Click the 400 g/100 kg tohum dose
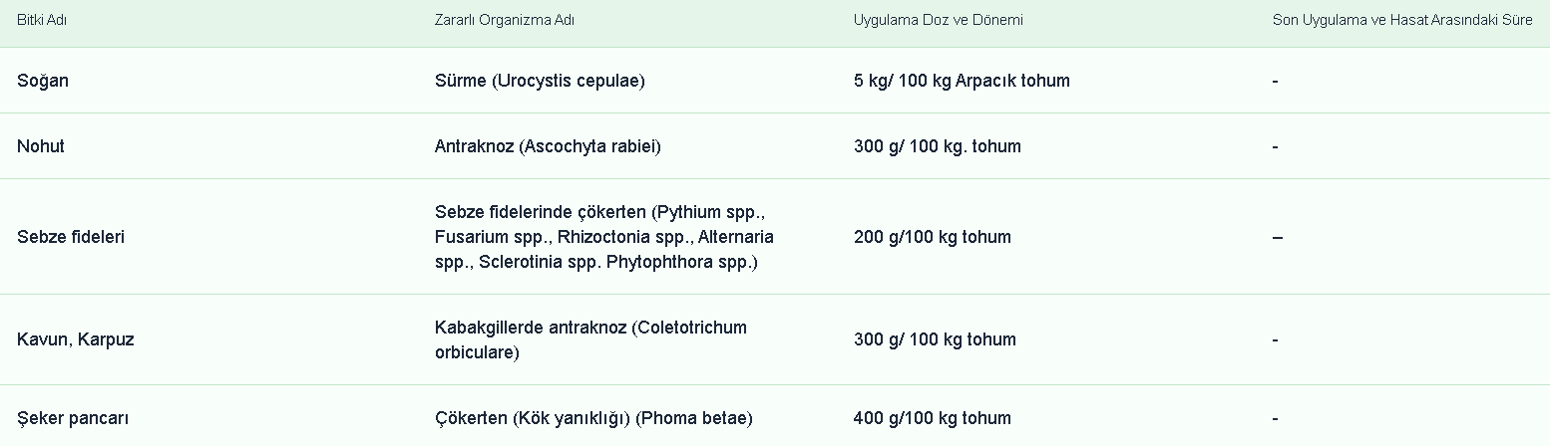 pos(933,418)
